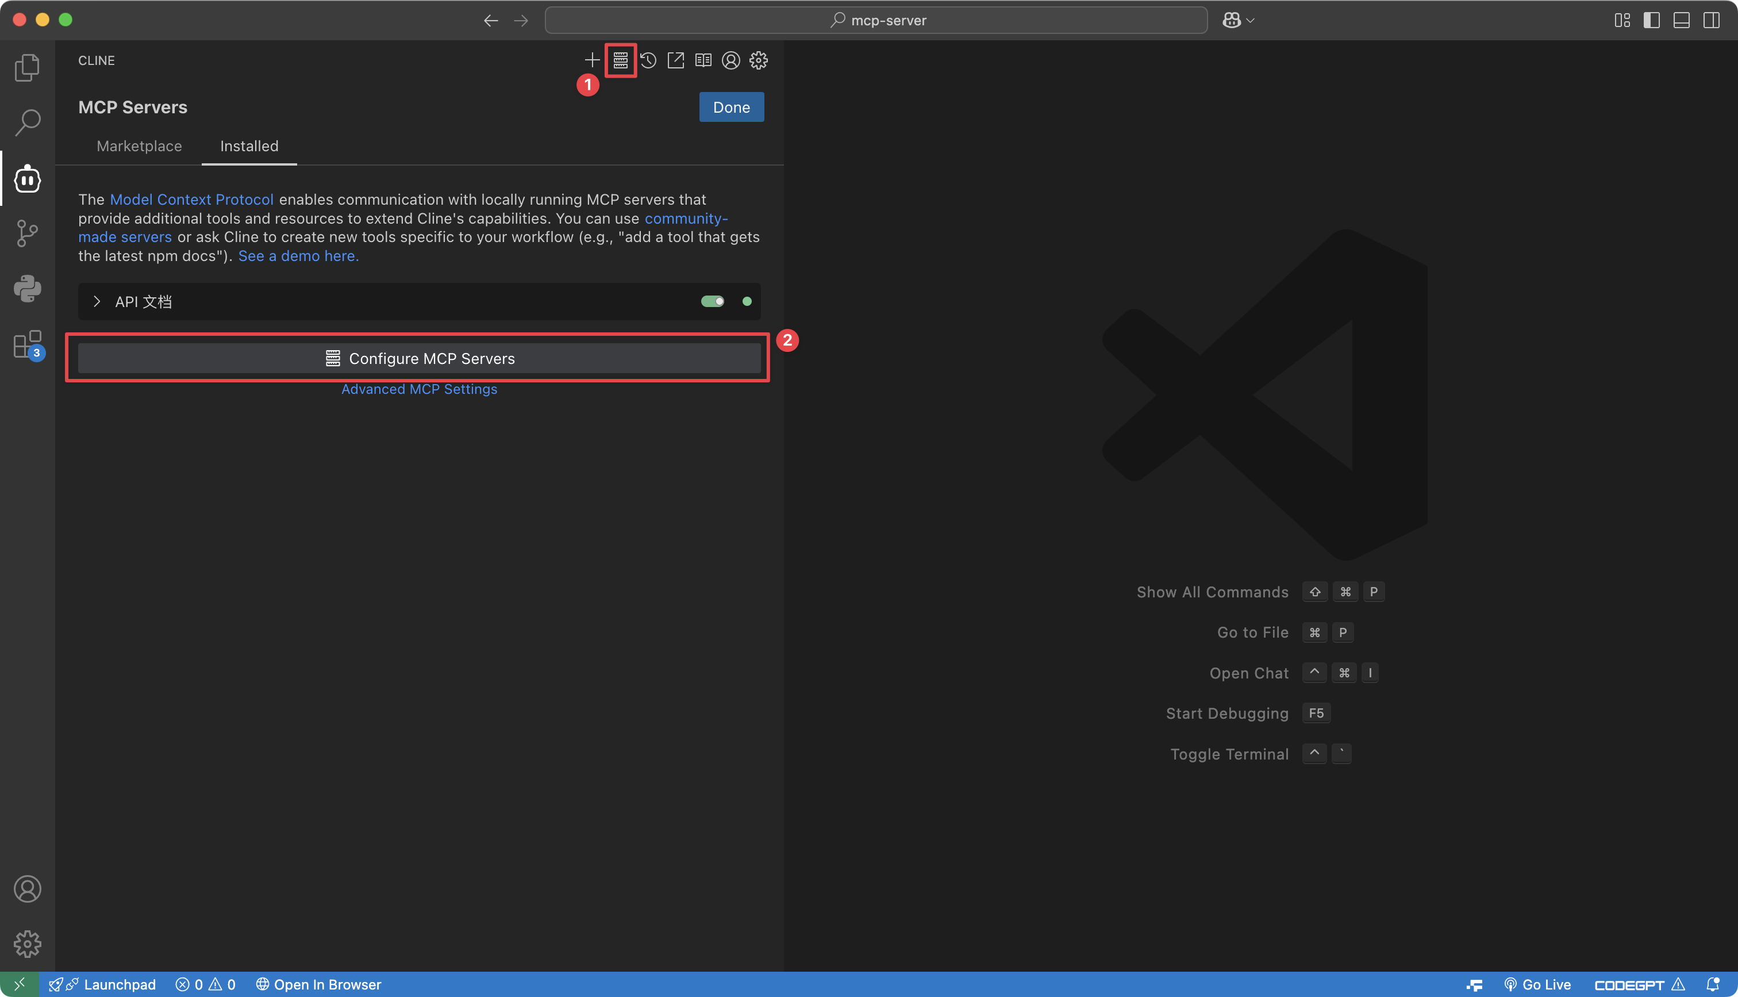Open the Python extension view
The width and height of the screenshot is (1738, 997).
(28, 288)
